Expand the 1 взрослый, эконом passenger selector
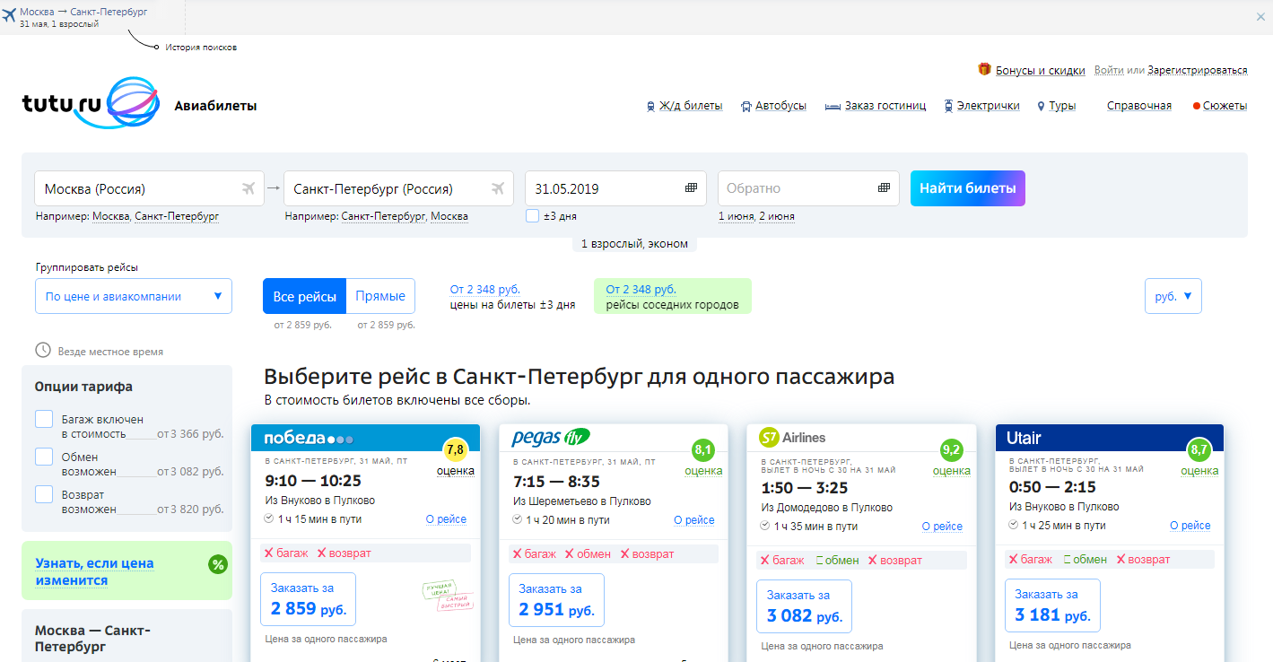Viewport: 1273px width, 662px height. click(634, 244)
